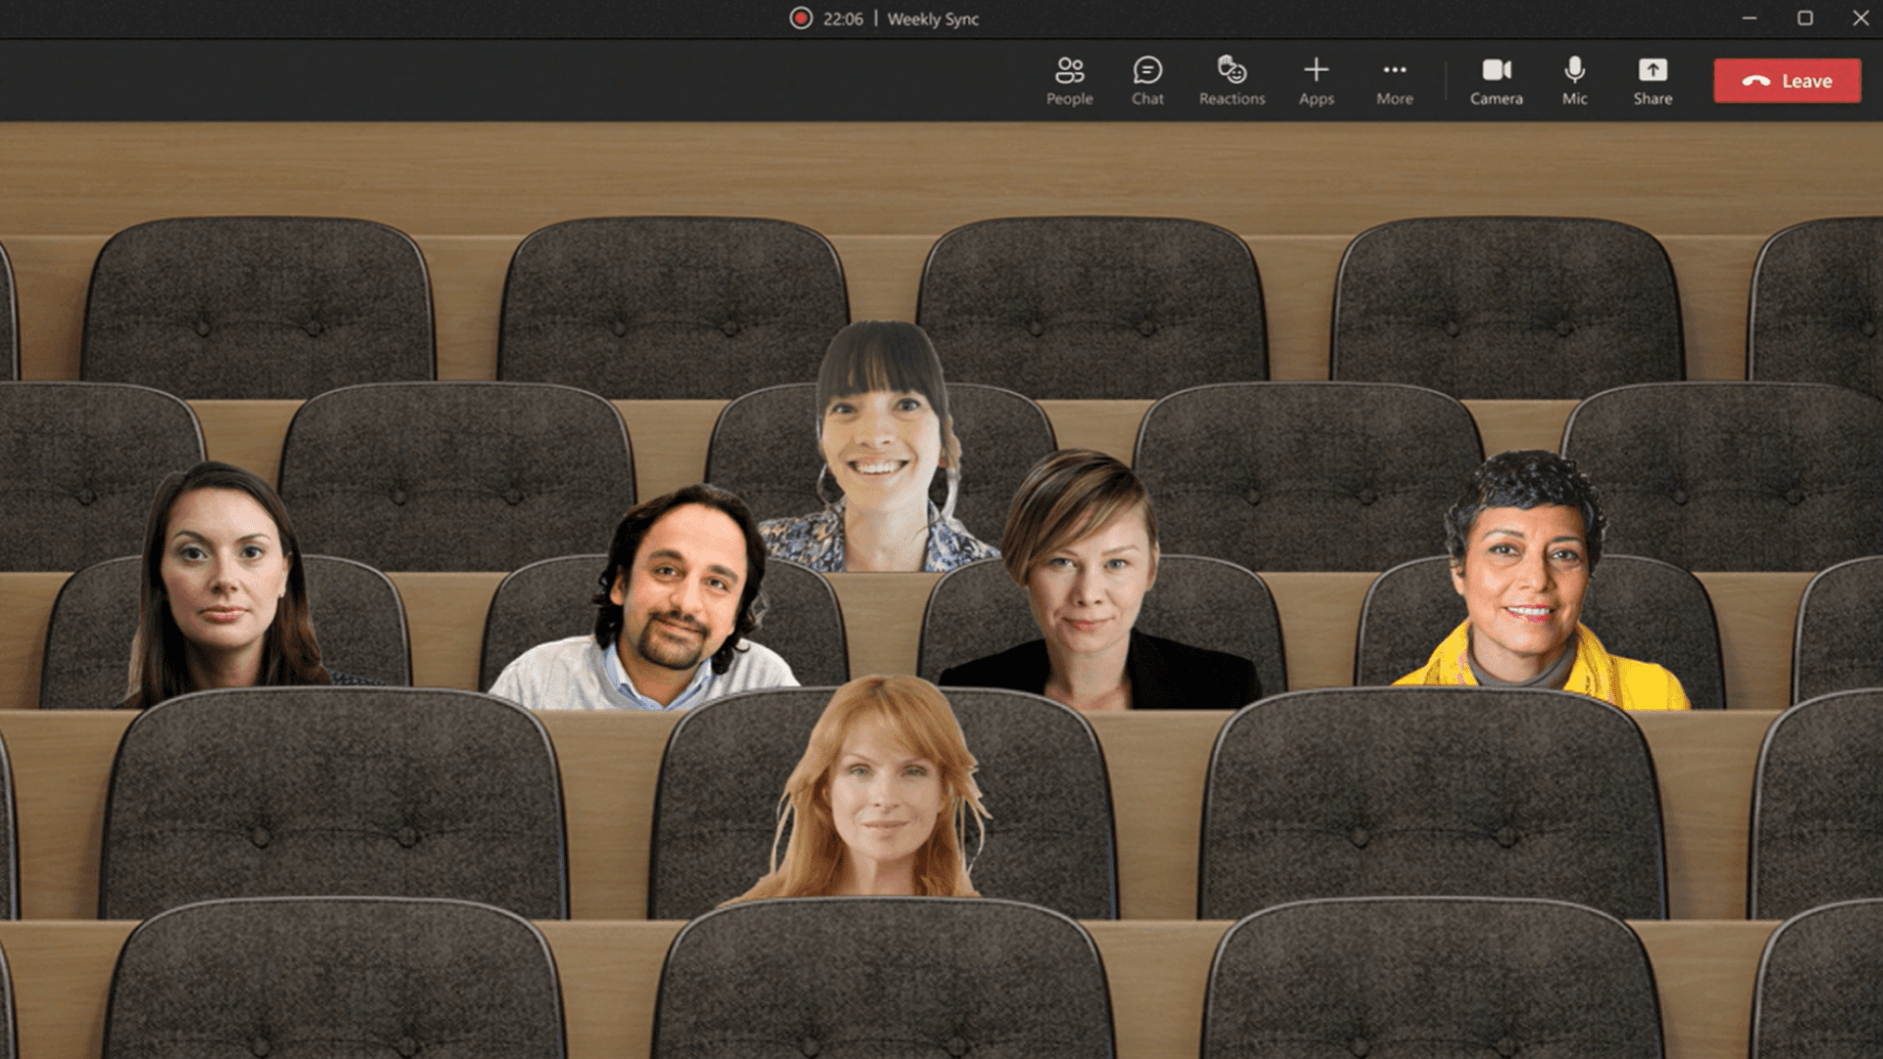Add Apps to the meeting
Screen dimensions: 1883x1059
click(x=1316, y=81)
